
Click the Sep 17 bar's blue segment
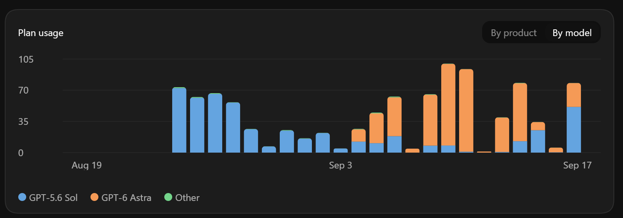574,130
